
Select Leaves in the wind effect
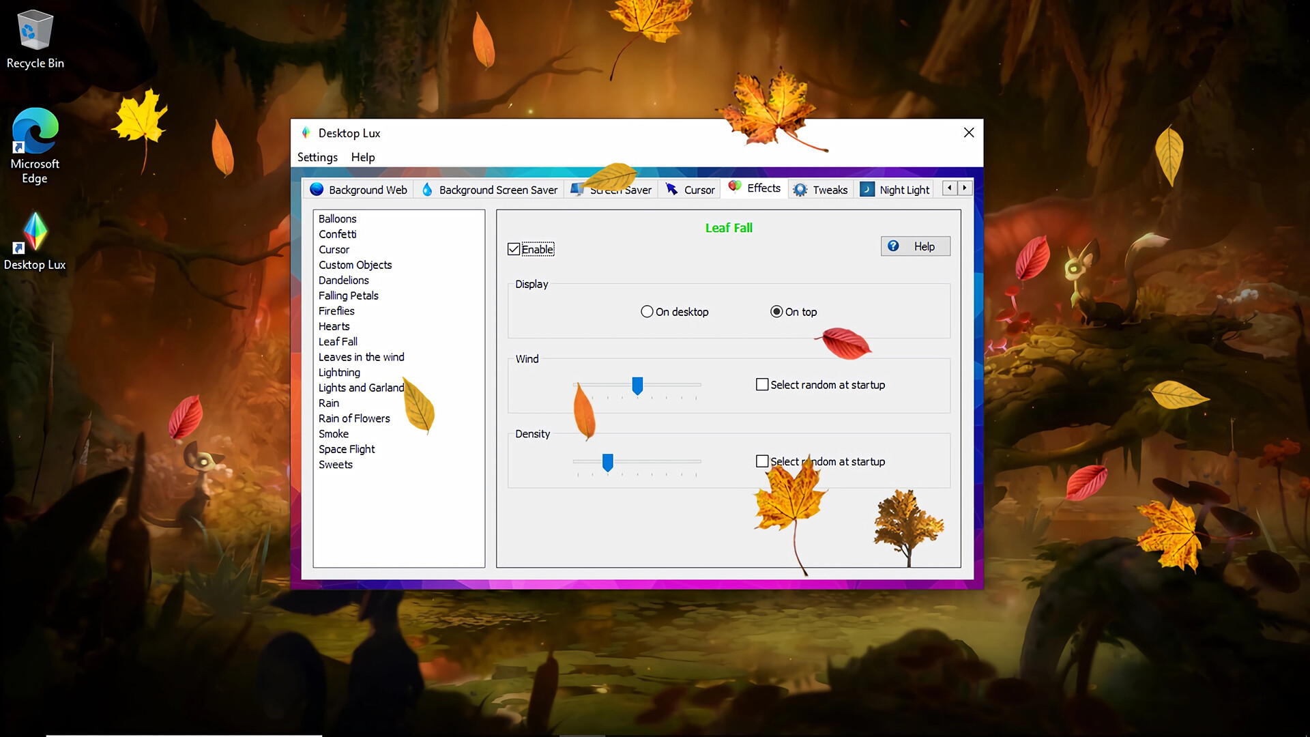point(361,356)
